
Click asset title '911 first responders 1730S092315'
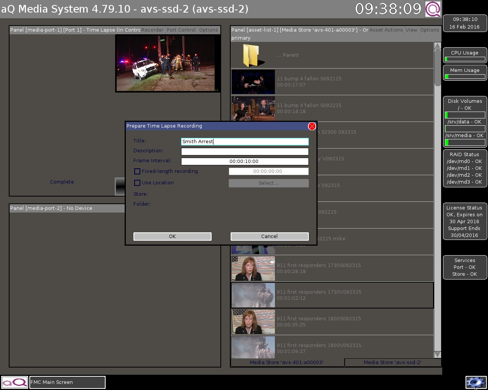(x=319, y=265)
